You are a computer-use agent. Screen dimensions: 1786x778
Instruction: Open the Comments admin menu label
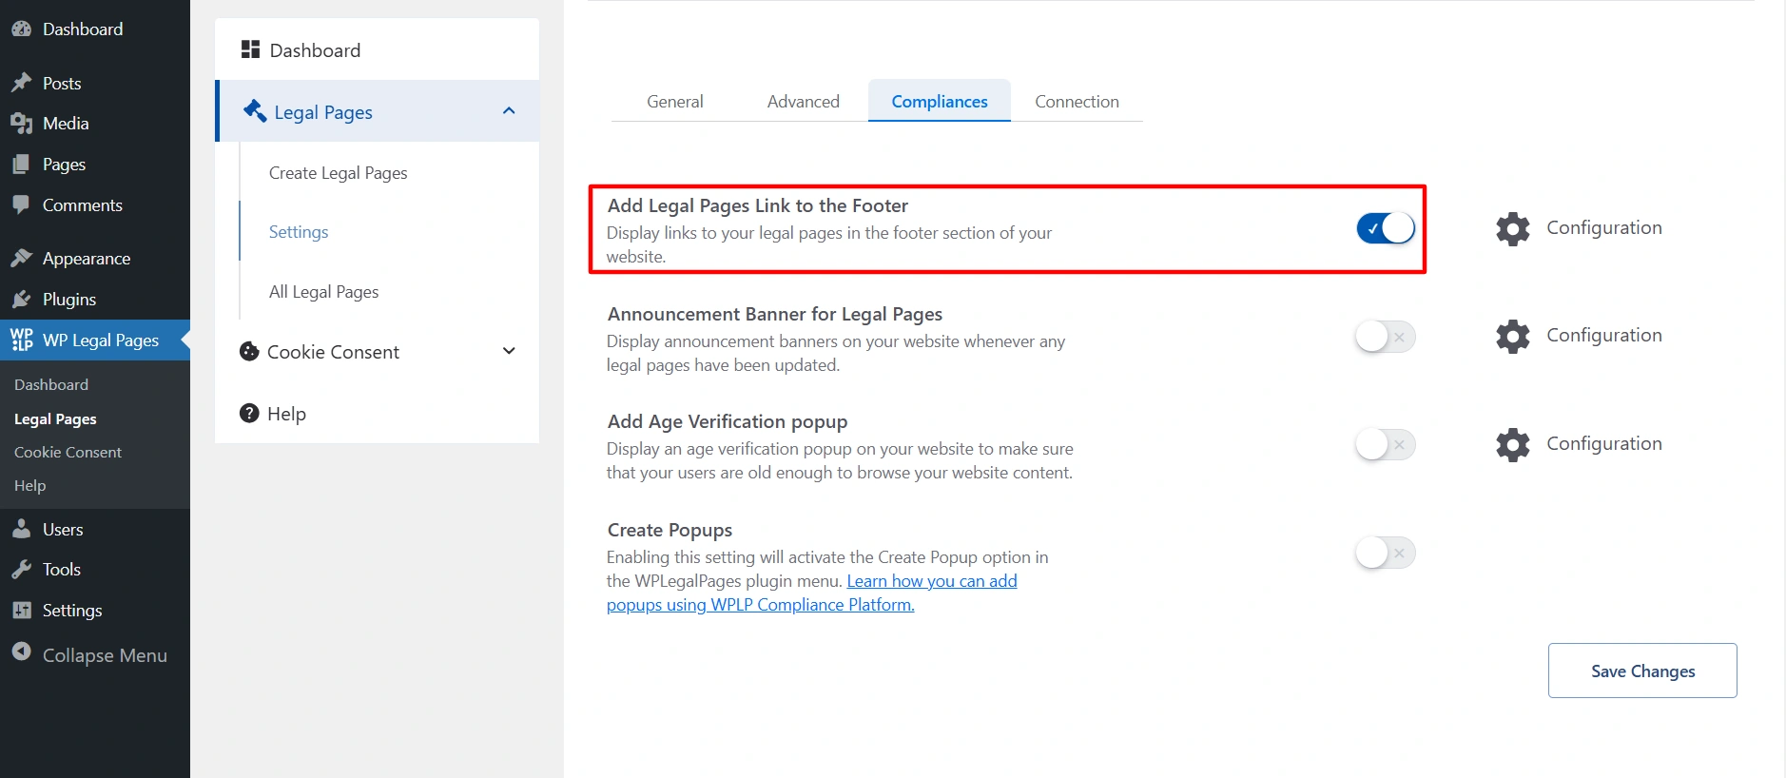pyautogui.click(x=83, y=204)
